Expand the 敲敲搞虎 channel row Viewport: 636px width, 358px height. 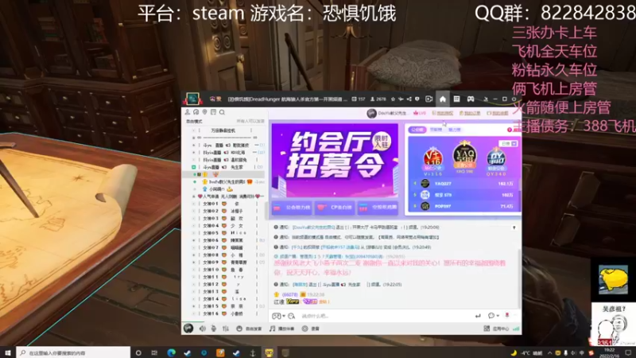tap(193, 145)
